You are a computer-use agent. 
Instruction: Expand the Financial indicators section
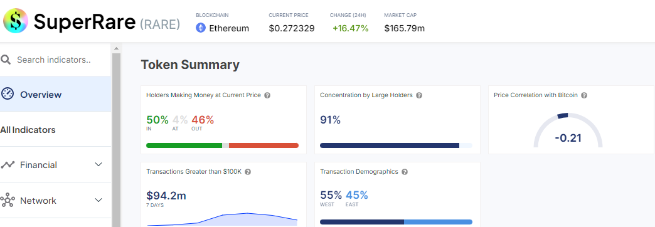tap(99, 164)
